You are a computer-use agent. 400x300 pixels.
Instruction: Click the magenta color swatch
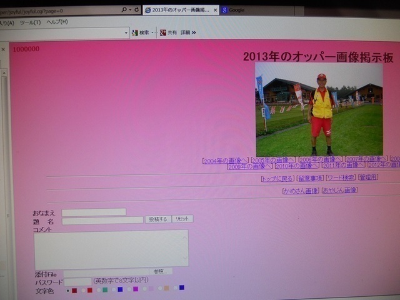[x=136, y=289]
